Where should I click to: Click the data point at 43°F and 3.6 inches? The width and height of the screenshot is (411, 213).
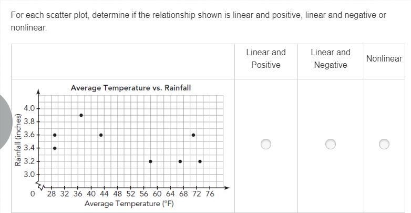click(101, 135)
